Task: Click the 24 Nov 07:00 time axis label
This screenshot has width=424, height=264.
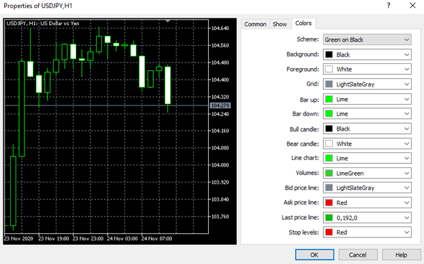Action: [x=157, y=239]
